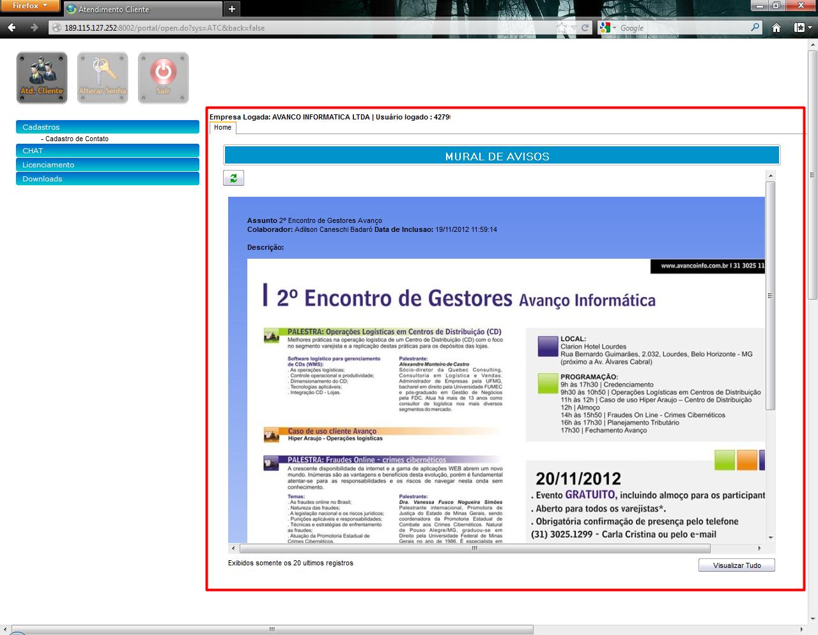Click the 'Assunto 2º Encontro de Gestores Avanço' line
The height and width of the screenshot is (635, 818).
[314, 220]
